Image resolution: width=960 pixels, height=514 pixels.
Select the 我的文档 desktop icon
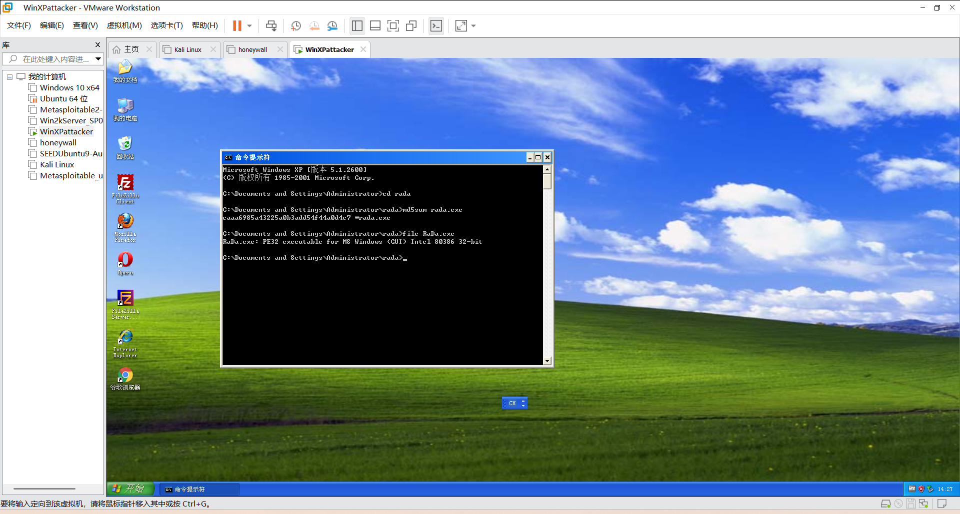point(125,71)
